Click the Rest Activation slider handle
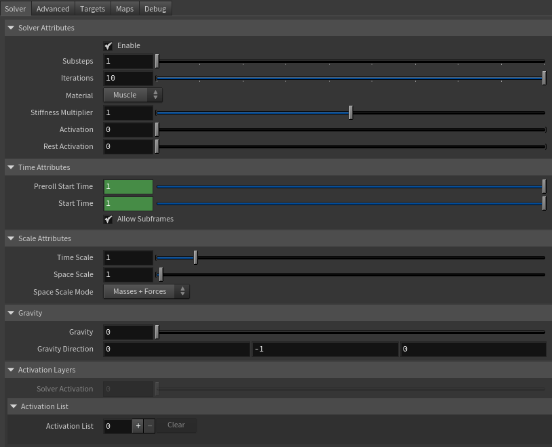 point(157,146)
